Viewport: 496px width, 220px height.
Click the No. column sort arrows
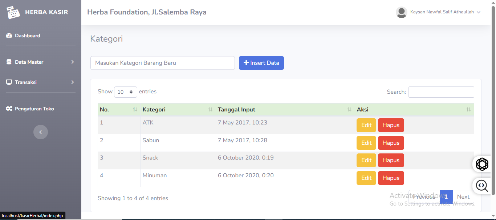click(x=135, y=110)
